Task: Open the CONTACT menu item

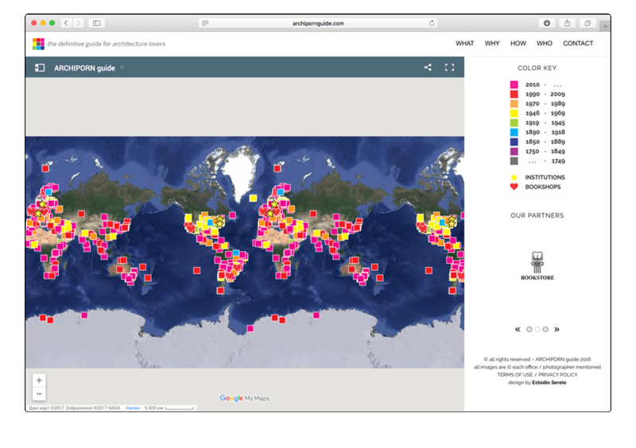Action: (578, 44)
